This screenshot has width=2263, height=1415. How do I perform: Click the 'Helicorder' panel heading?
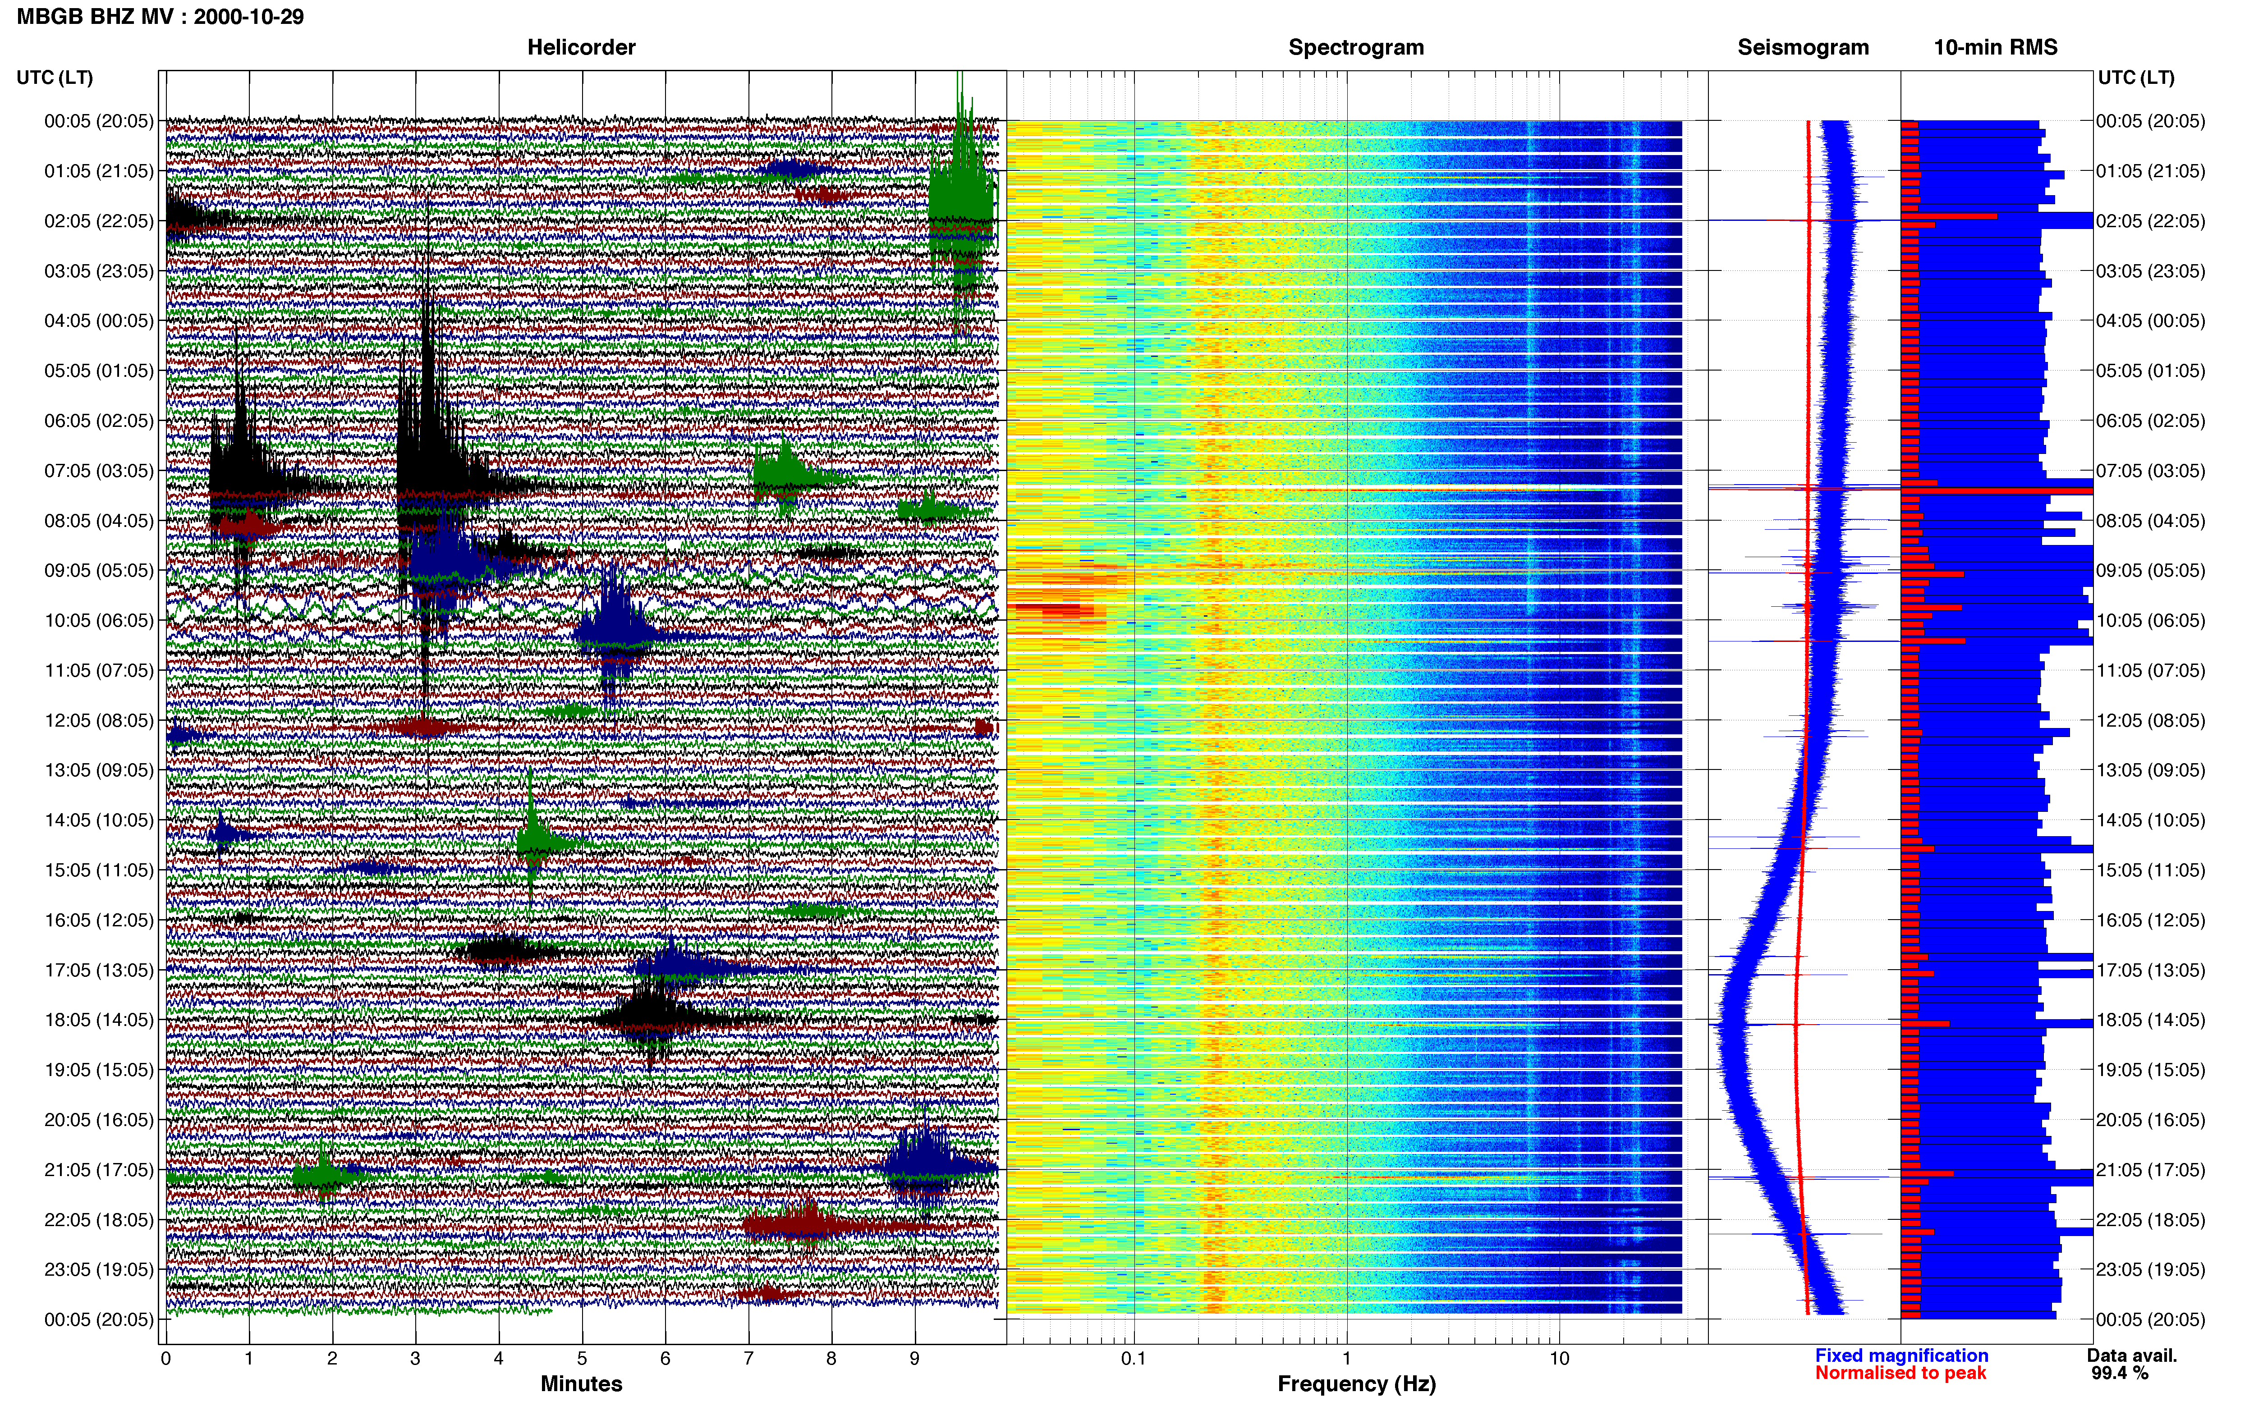pyautogui.click(x=581, y=48)
